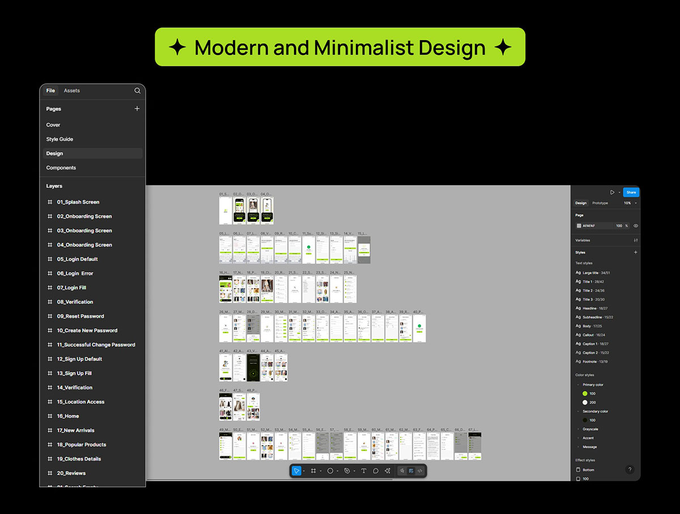Viewport: 680px width, 514px height.
Task: Switch to the Prototype tab
Action: (x=600, y=203)
